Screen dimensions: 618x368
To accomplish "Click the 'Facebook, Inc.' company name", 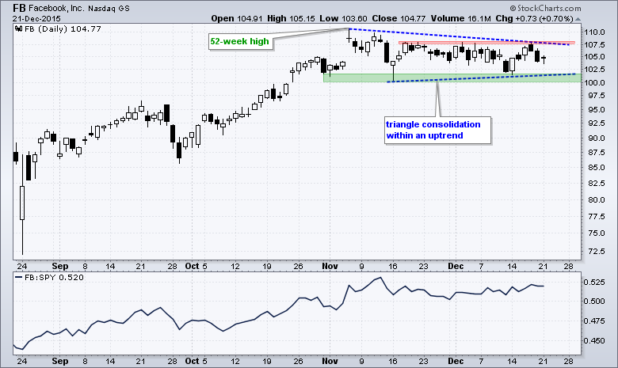I will (56, 8).
